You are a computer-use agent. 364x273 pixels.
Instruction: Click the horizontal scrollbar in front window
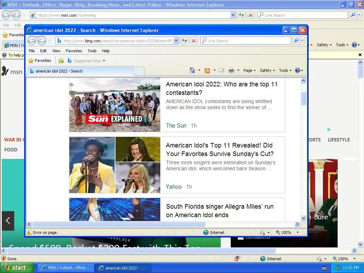119,224
